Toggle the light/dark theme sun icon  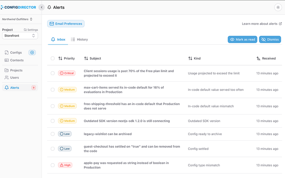coord(278,7)
